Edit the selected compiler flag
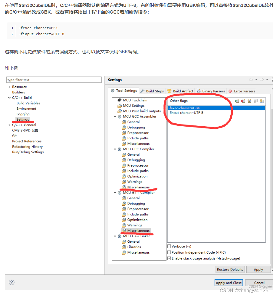The height and width of the screenshot is (296, 273). click(249, 100)
